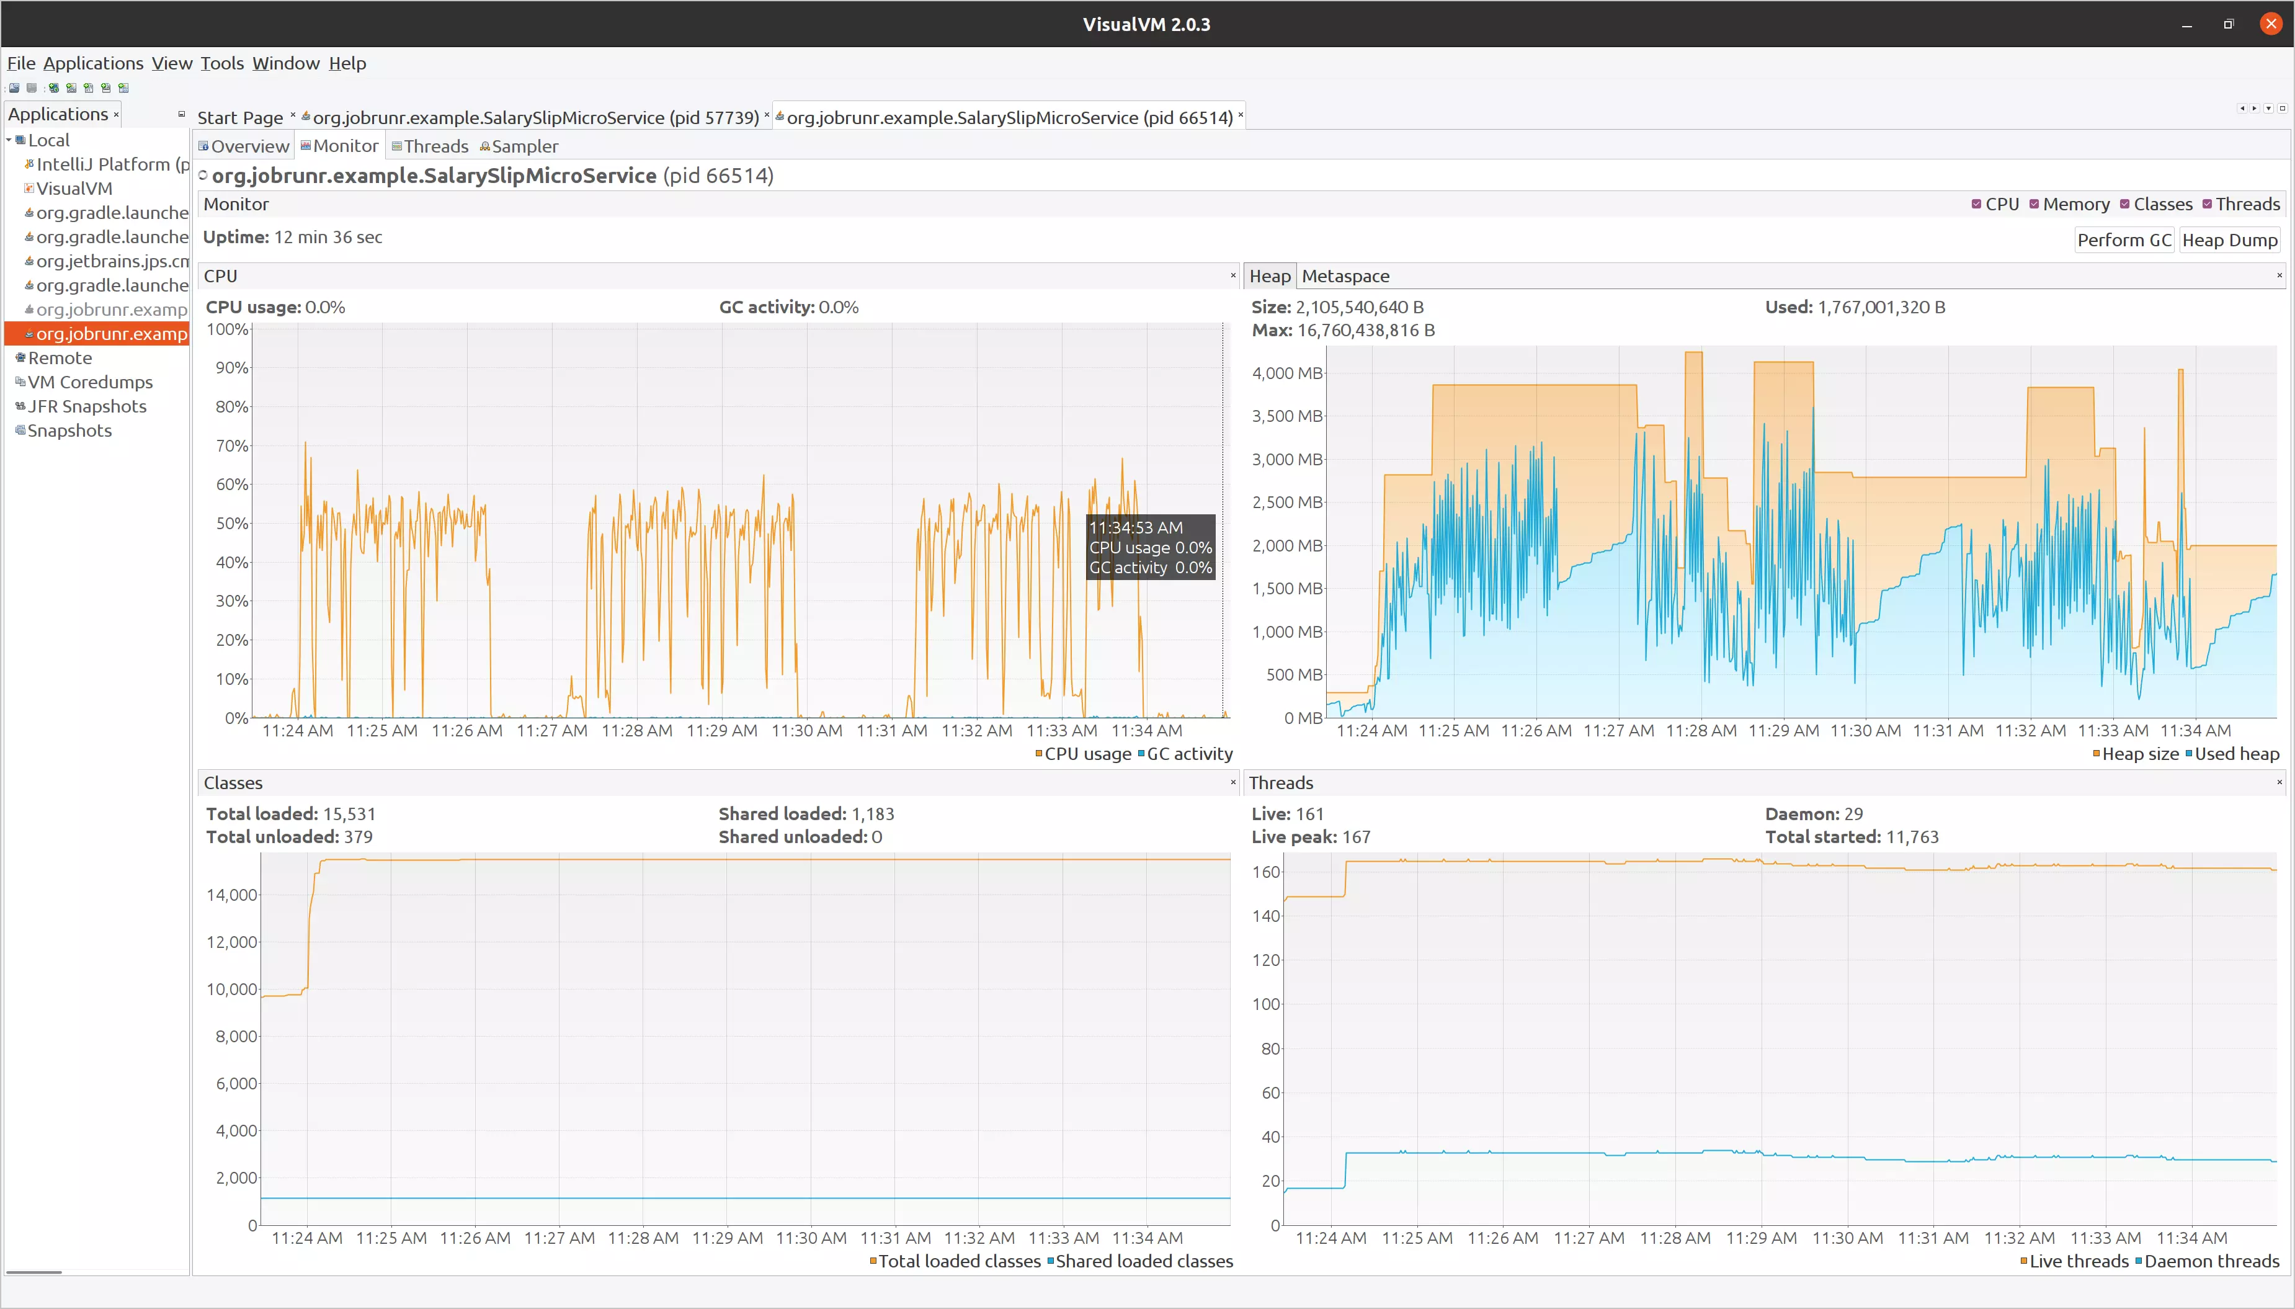Hide the Heap chart panel via its close icon
This screenshot has width=2295, height=1309.
pyautogui.click(x=2279, y=275)
